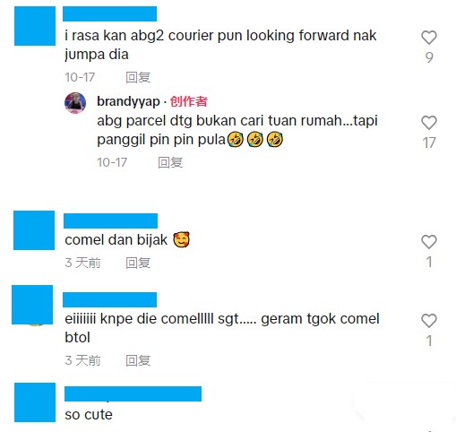Like the 'comel dan bijak' comment
The height and width of the screenshot is (432, 456).
(x=429, y=242)
